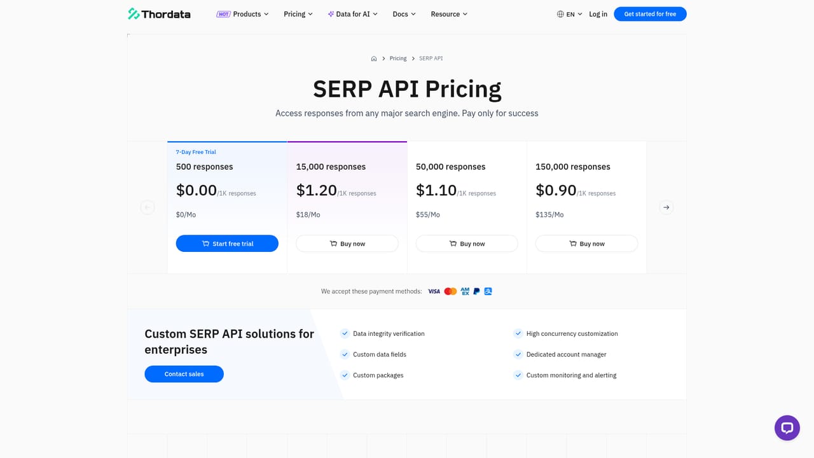The image size is (814, 458).
Task: Open the Docs dropdown
Action: pyautogui.click(x=404, y=14)
